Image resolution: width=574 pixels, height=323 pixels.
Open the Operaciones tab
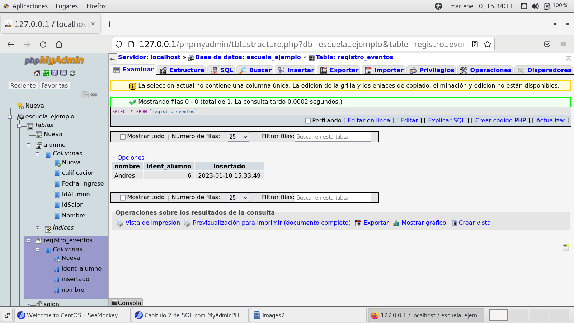click(x=490, y=70)
